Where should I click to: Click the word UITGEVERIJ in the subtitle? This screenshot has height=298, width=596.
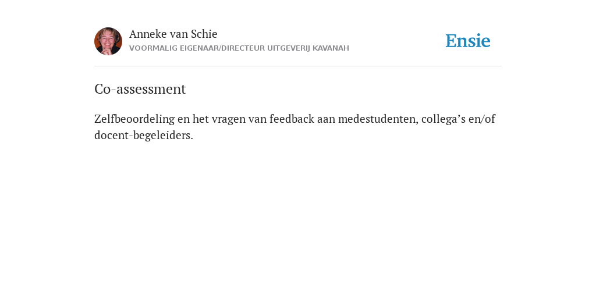[x=289, y=48]
